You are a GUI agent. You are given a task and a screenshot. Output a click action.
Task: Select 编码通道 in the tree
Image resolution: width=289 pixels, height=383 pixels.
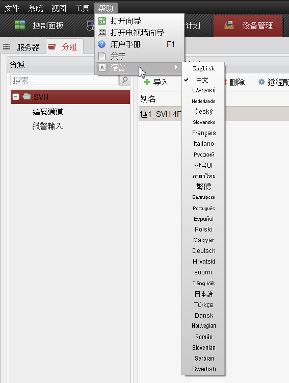tap(47, 112)
